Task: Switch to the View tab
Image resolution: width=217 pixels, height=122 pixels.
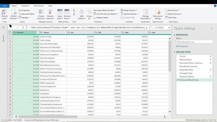Action: coord(50,6)
